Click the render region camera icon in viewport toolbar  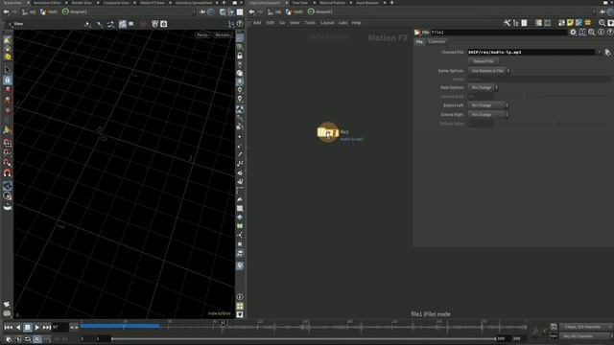pos(164,24)
